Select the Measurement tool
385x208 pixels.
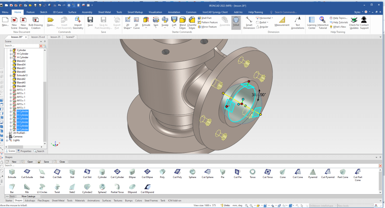[x=282, y=21]
